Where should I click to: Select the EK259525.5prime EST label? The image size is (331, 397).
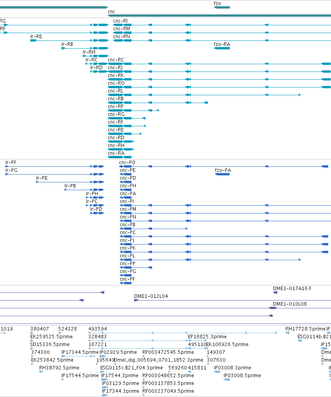click(x=51, y=337)
